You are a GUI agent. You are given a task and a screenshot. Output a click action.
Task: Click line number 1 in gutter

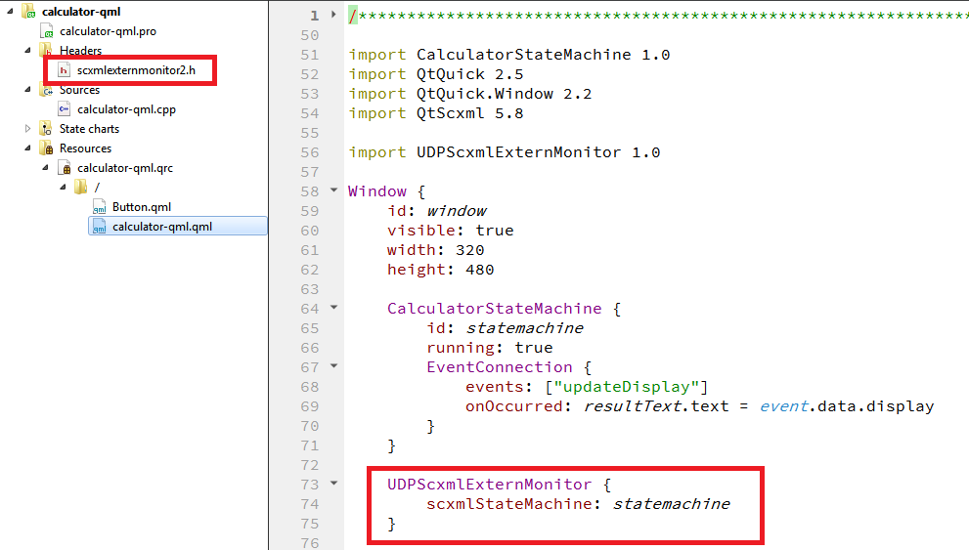tap(315, 16)
